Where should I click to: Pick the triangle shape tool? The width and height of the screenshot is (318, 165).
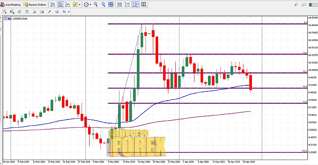click(34, 12)
